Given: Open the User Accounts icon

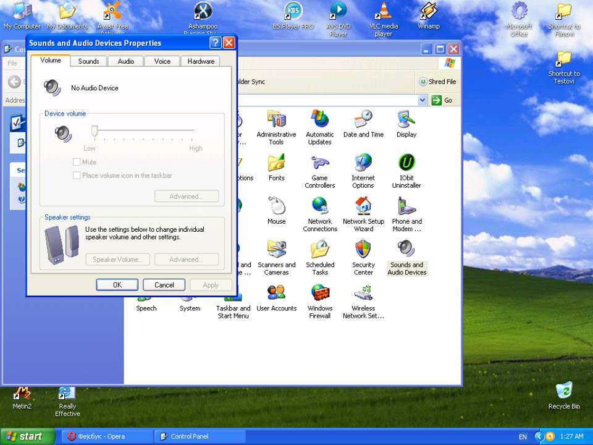Looking at the screenshot, I should coord(276,294).
